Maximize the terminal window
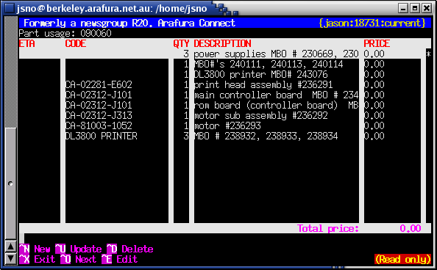 [415, 8]
